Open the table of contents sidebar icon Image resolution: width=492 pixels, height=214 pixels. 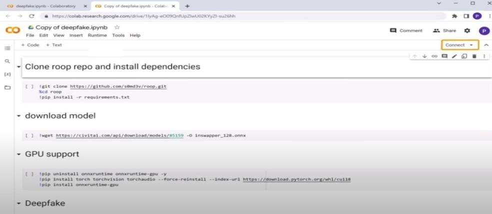tap(7, 48)
